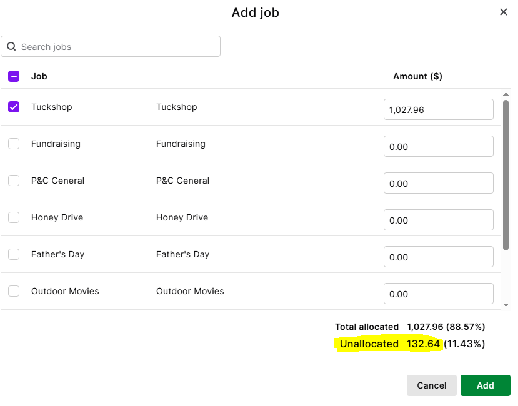Viewport: 518px width, 406px height.
Task: Enable the Honey Drive checkbox
Action: point(14,217)
